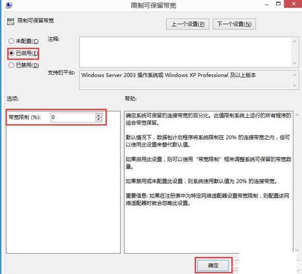
Task: Click the 支持的平台: label
Action: (61, 73)
